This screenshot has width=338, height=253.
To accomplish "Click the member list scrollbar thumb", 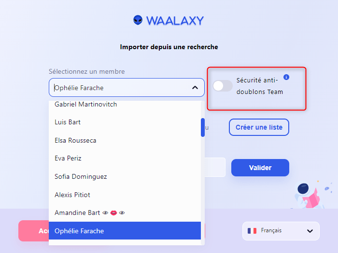I will (x=203, y=127).
